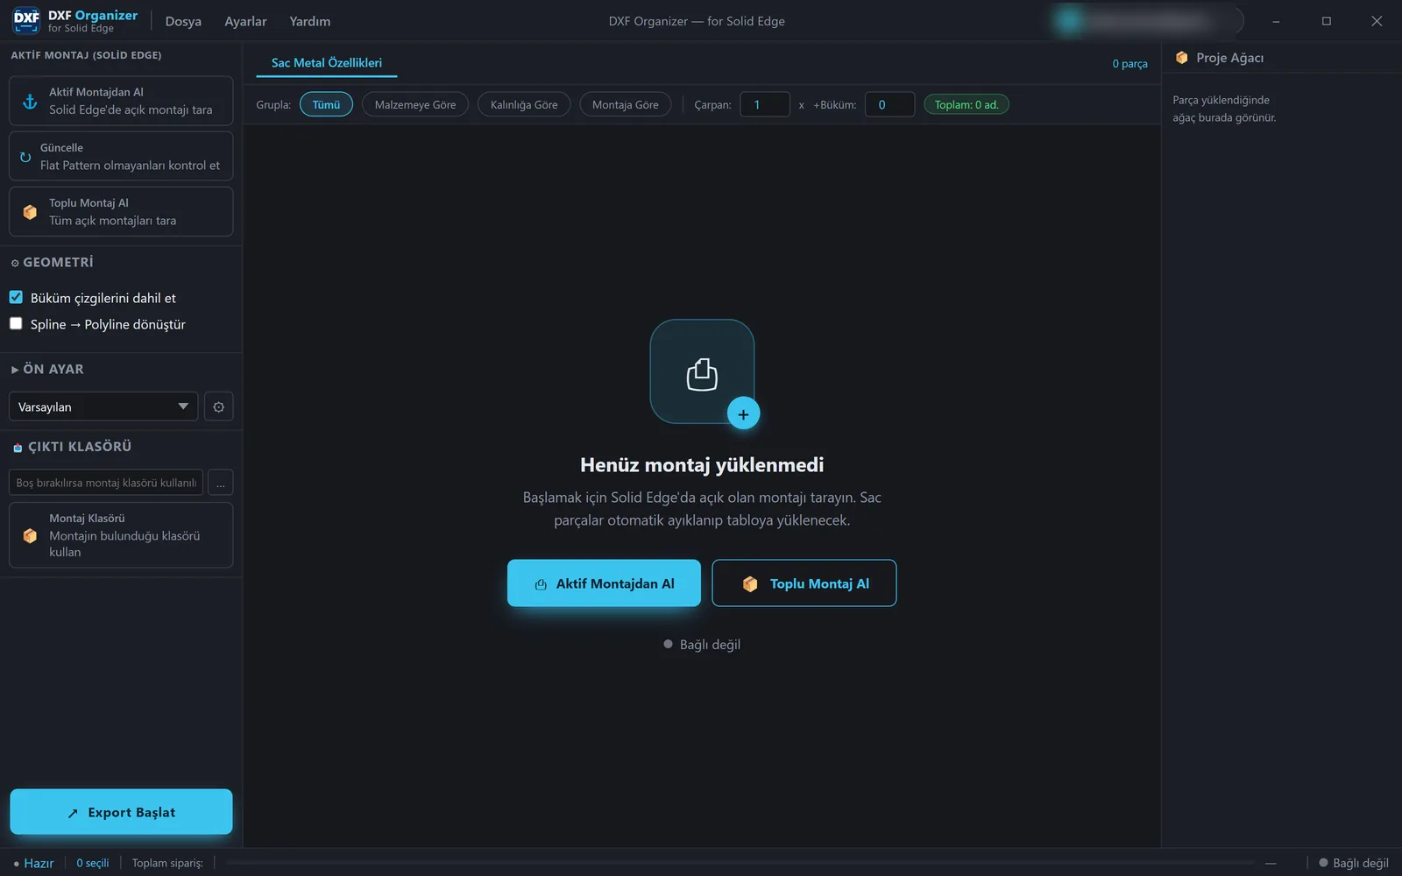Click the Export Başlat button
Screen dimensions: 1402x876
point(121,812)
